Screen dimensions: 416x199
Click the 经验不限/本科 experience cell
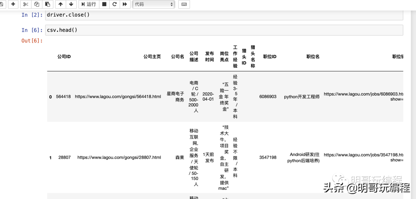235,158
